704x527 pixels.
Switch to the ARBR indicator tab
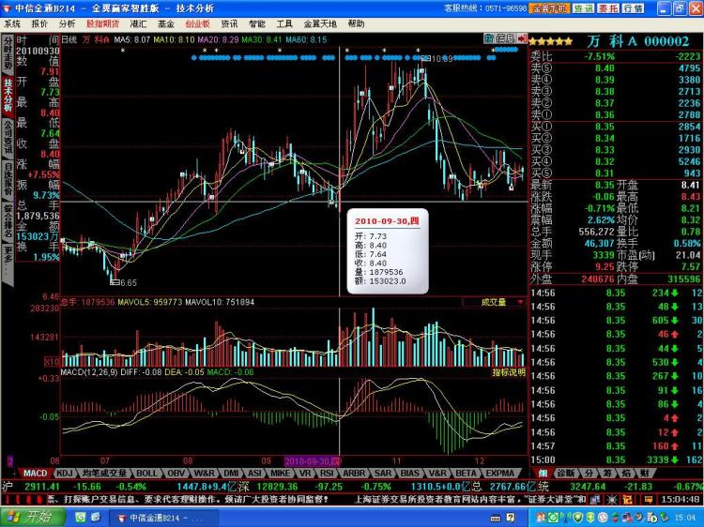(x=354, y=474)
